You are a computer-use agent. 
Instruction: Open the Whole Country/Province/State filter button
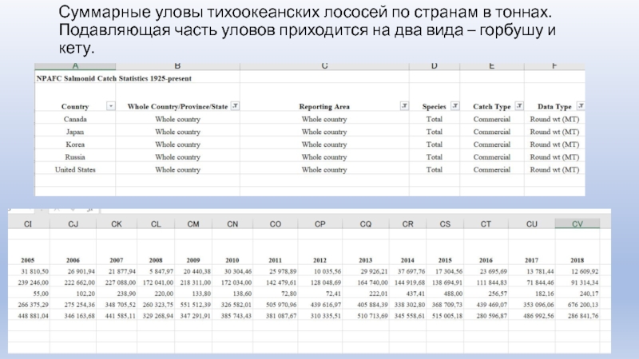click(236, 106)
